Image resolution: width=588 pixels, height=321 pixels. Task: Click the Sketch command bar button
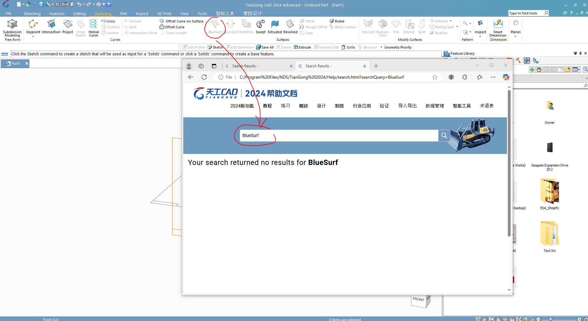(215, 47)
